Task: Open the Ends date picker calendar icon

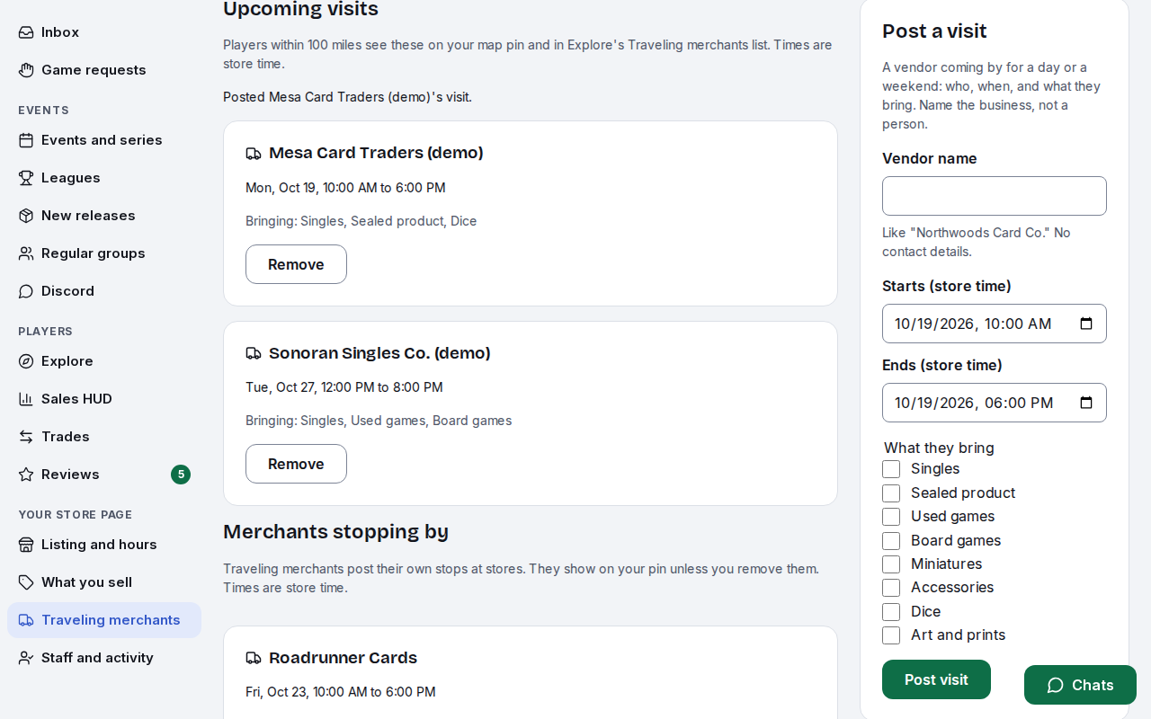Action: [x=1086, y=403]
